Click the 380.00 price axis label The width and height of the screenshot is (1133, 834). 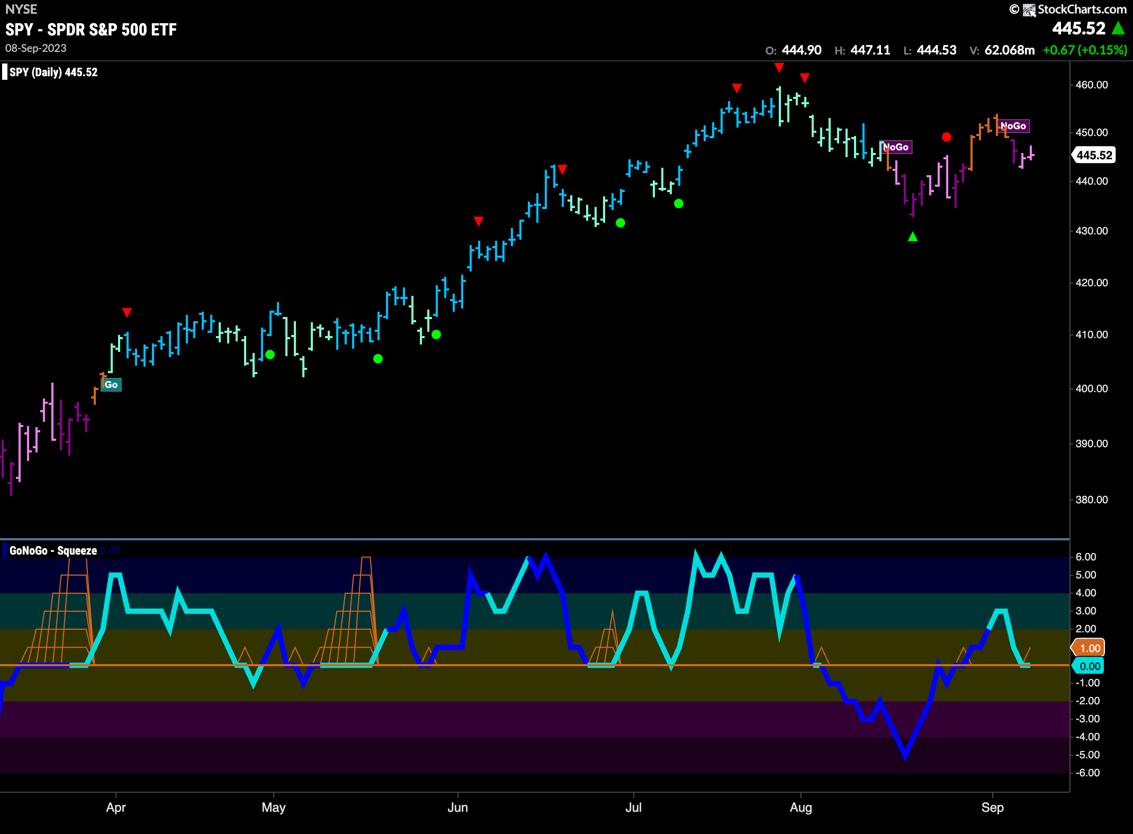point(1092,500)
